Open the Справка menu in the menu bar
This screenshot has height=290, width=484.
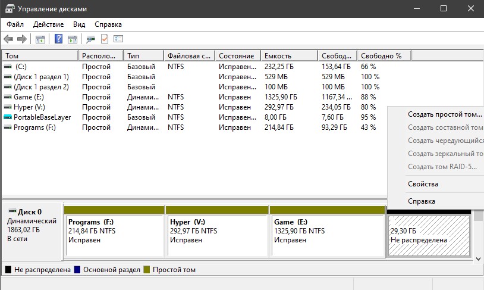pyautogui.click(x=108, y=24)
